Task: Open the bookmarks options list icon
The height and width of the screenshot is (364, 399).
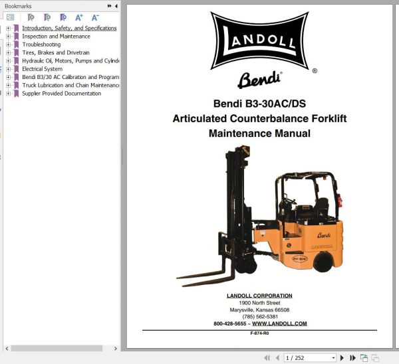Action: (11, 17)
